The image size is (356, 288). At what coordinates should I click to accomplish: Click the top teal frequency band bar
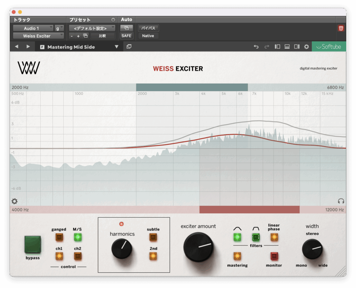[x=192, y=87]
